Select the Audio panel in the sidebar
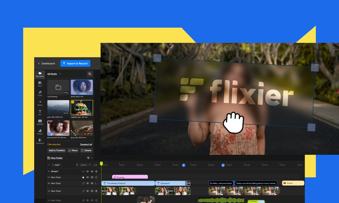 coord(40,94)
